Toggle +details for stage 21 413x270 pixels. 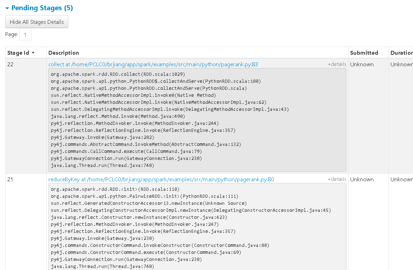pyautogui.click(x=337, y=179)
